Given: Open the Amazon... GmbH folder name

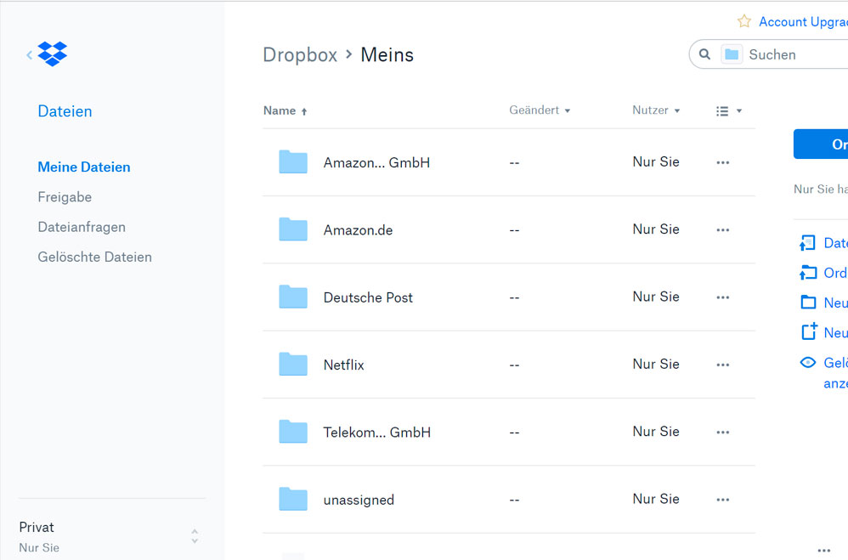Looking at the screenshot, I should (376, 162).
